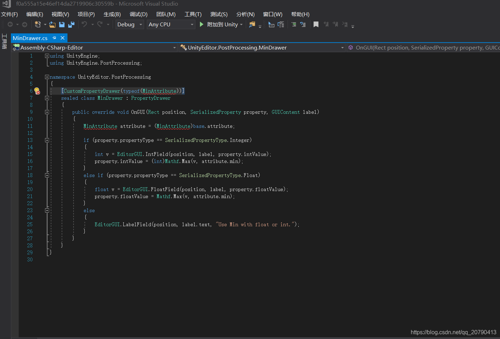Open the 帮助(H) menu
The image size is (500, 339).
pyautogui.click(x=300, y=14)
